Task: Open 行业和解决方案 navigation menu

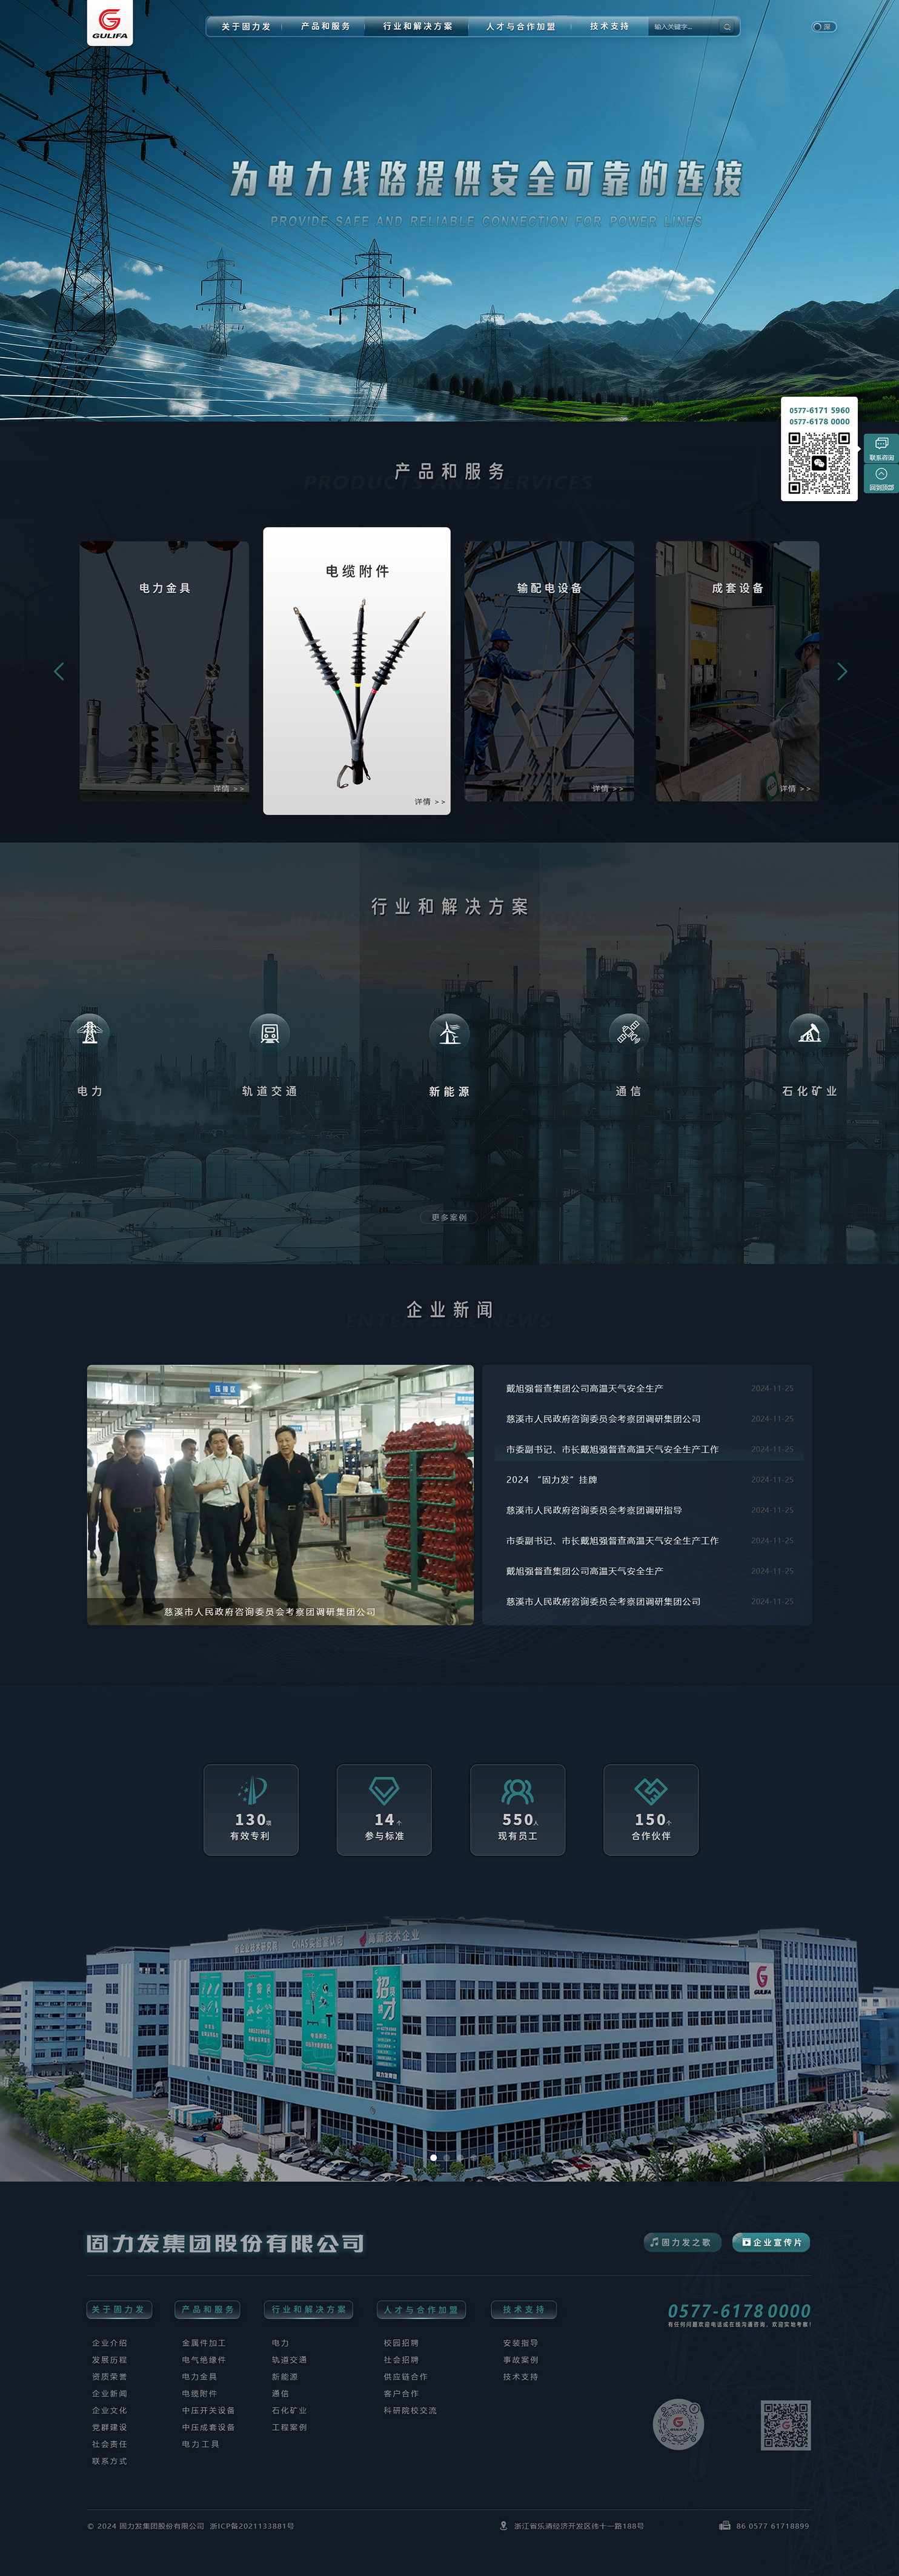Action: point(418,27)
